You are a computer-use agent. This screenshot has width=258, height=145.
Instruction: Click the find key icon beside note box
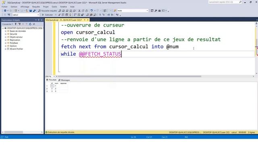115,11
